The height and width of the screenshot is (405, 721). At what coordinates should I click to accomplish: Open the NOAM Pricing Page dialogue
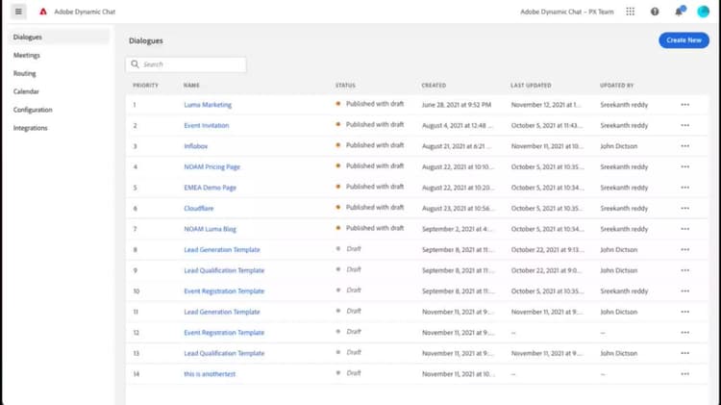click(211, 166)
